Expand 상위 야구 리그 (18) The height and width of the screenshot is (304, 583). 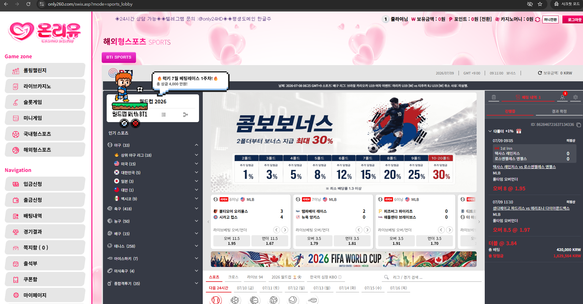coord(197,155)
